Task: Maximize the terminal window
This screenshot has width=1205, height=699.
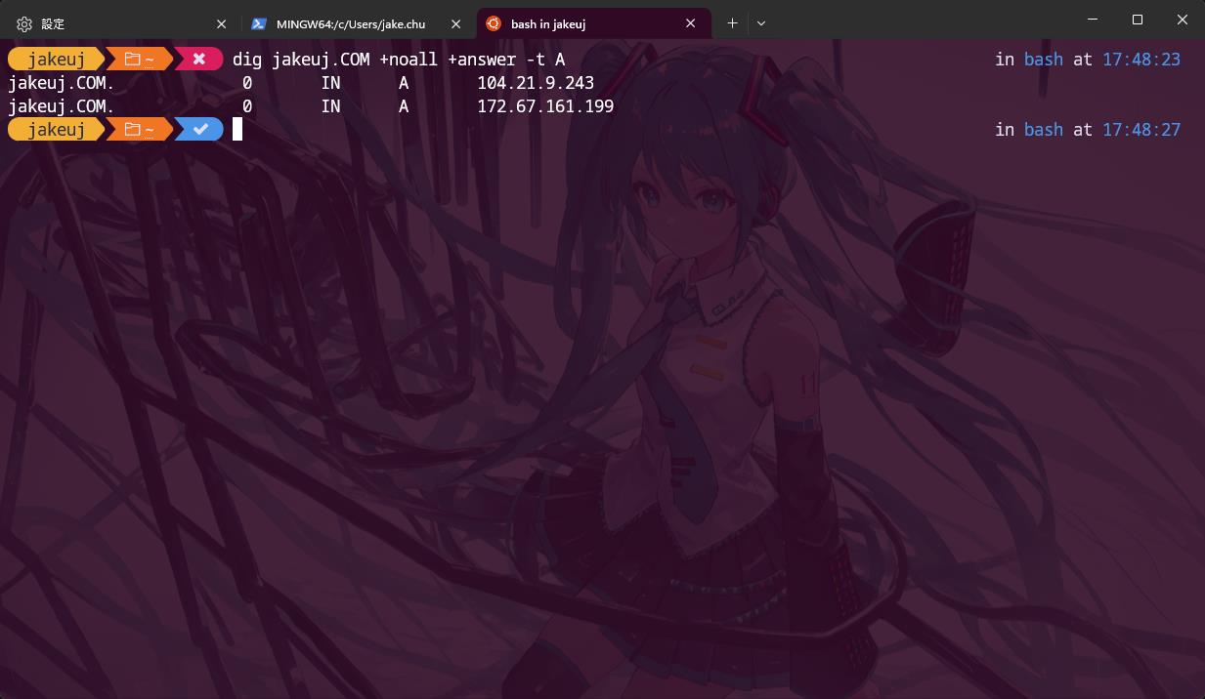Action: (1138, 20)
